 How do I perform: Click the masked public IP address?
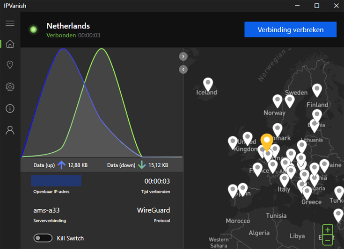56,181
